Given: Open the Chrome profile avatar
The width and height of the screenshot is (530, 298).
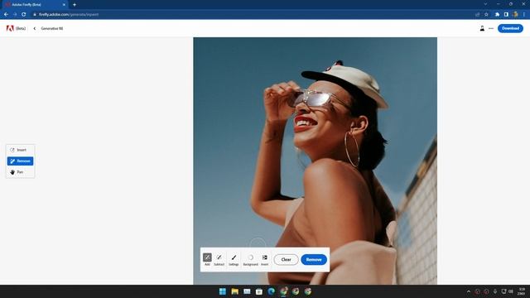Looking at the screenshot, I should (515, 14).
